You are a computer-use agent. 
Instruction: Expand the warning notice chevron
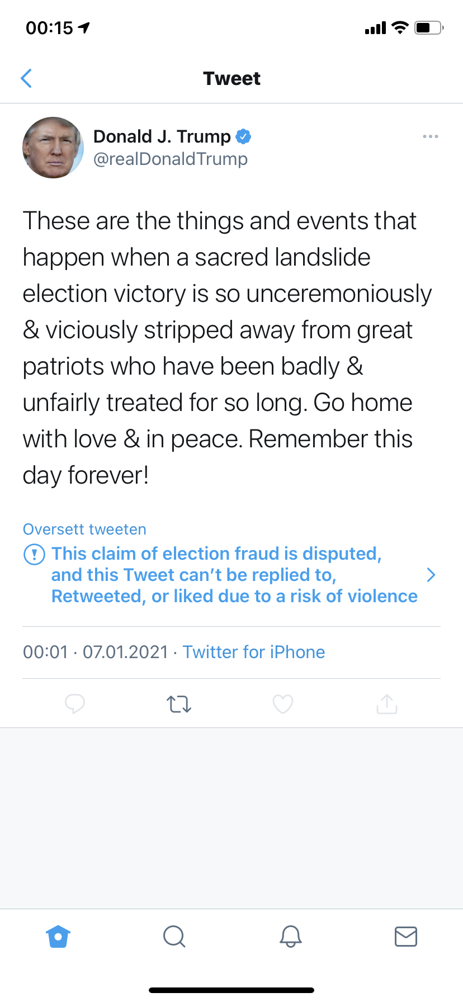[x=431, y=575]
